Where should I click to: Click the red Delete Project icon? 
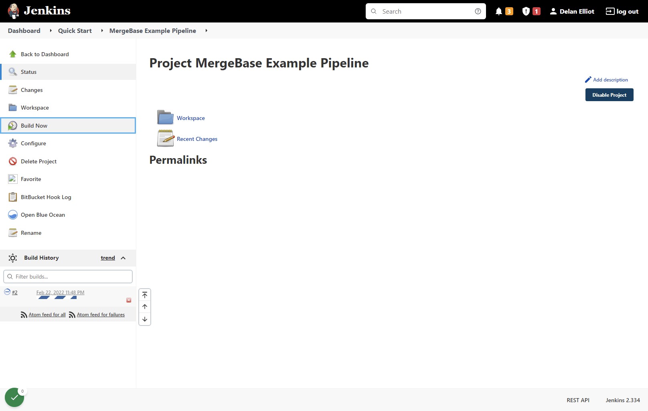coord(13,161)
